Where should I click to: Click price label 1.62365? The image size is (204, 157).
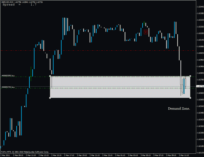point(200,126)
